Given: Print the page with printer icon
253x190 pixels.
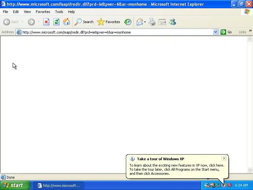Looking at the screenshot, I should [152, 22].
